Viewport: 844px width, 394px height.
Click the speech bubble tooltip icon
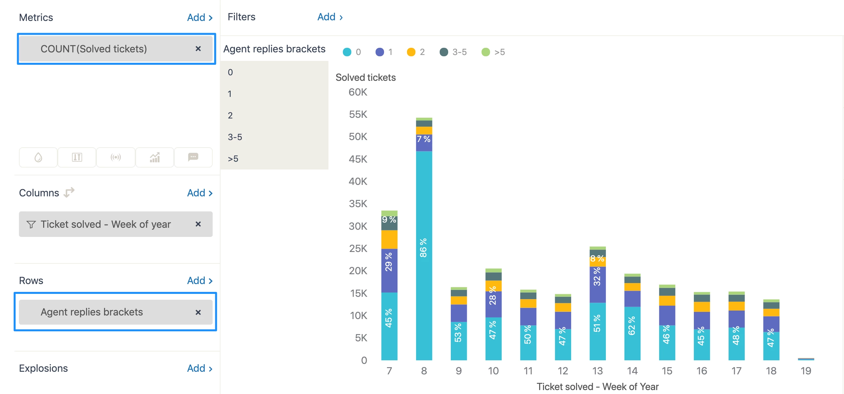click(x=193, y=158)
